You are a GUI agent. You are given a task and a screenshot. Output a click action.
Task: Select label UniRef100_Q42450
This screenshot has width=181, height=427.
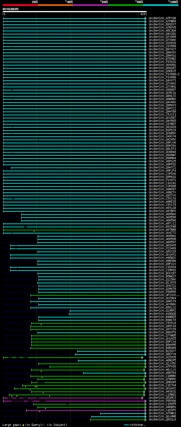pos(162,139)
